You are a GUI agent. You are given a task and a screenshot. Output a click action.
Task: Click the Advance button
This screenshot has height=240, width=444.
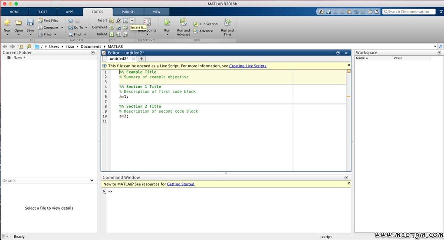(x=203, y=31)
